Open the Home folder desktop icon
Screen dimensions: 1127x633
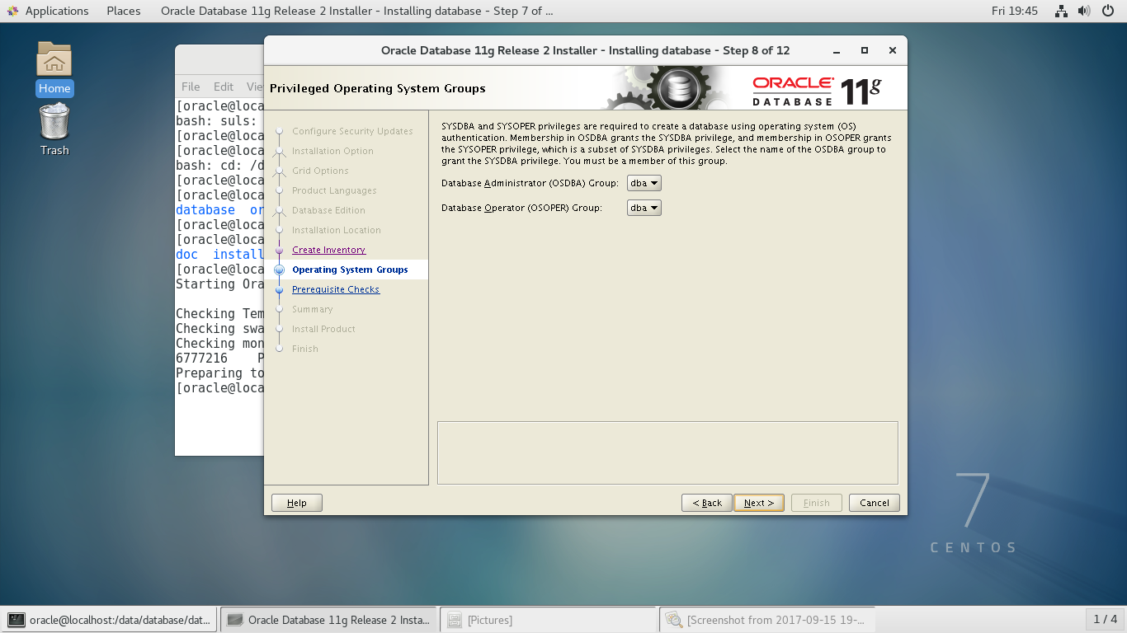pos(54,68)
